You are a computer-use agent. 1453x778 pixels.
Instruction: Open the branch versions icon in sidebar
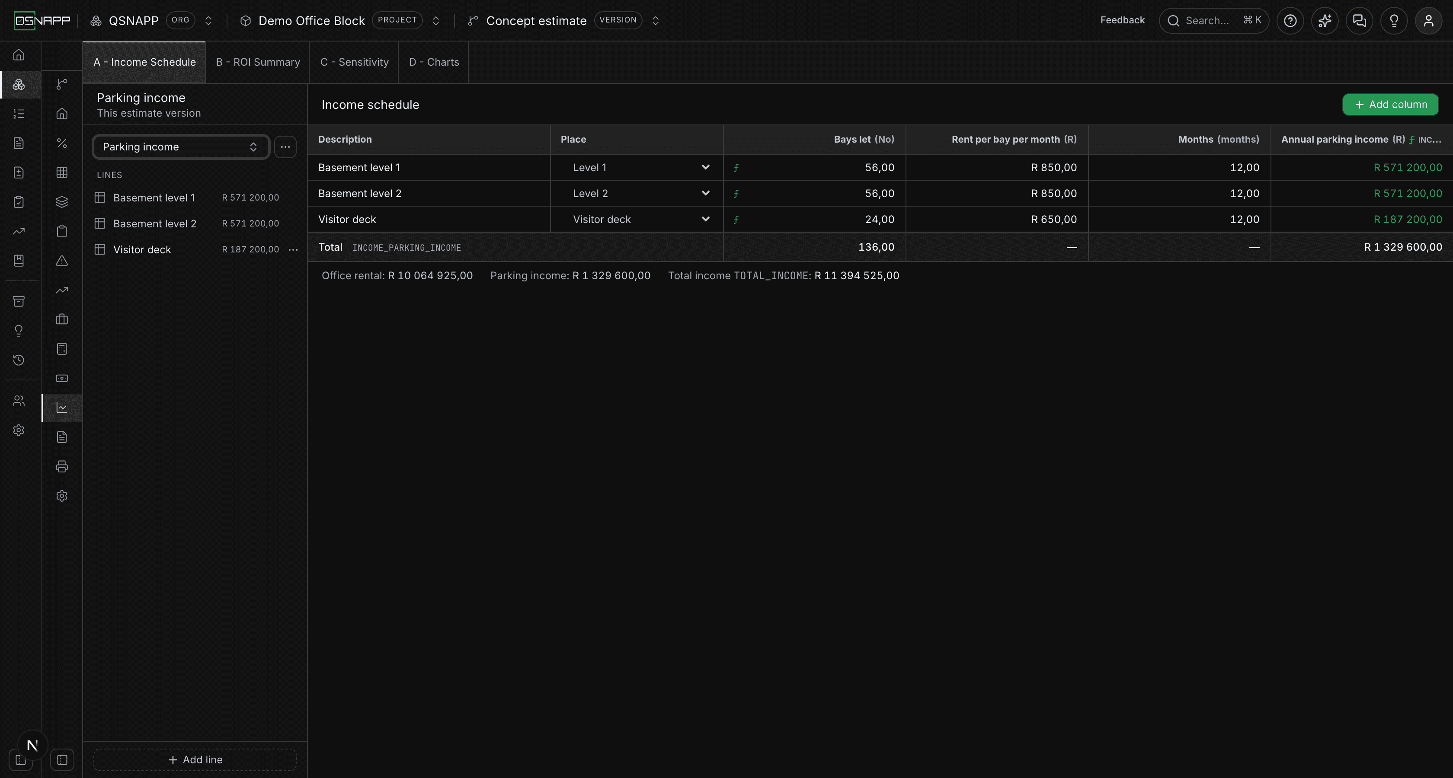point(62,84)
